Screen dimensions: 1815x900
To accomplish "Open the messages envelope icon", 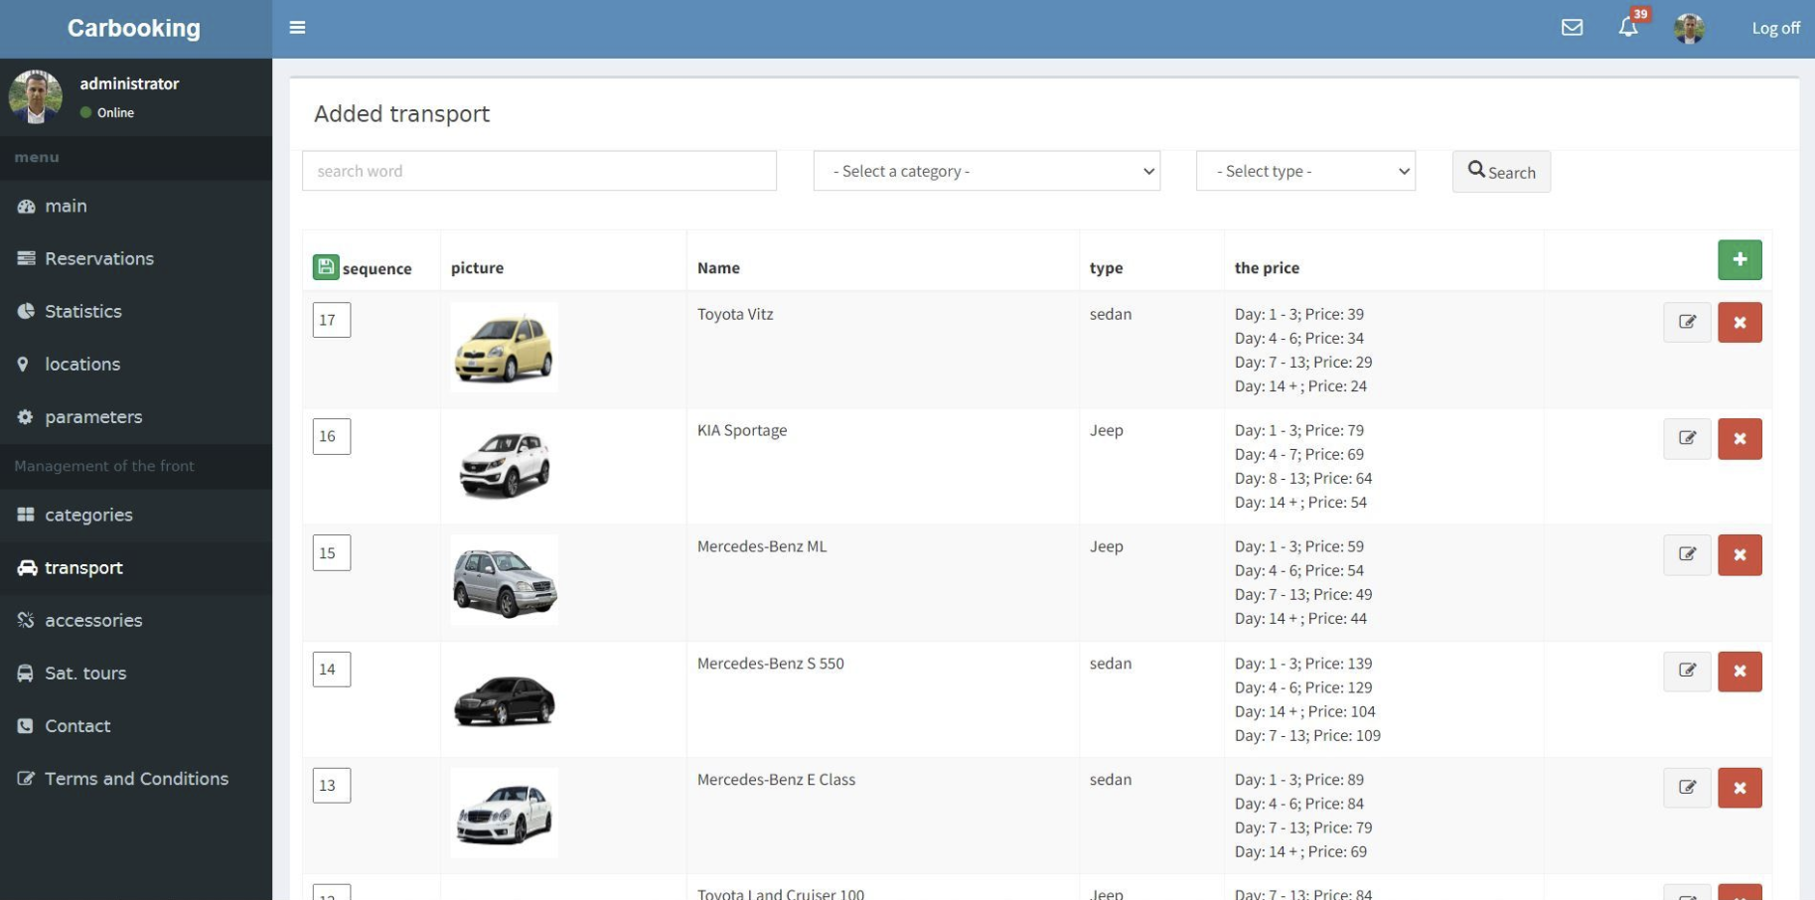I will click(x=1573, y=28).
